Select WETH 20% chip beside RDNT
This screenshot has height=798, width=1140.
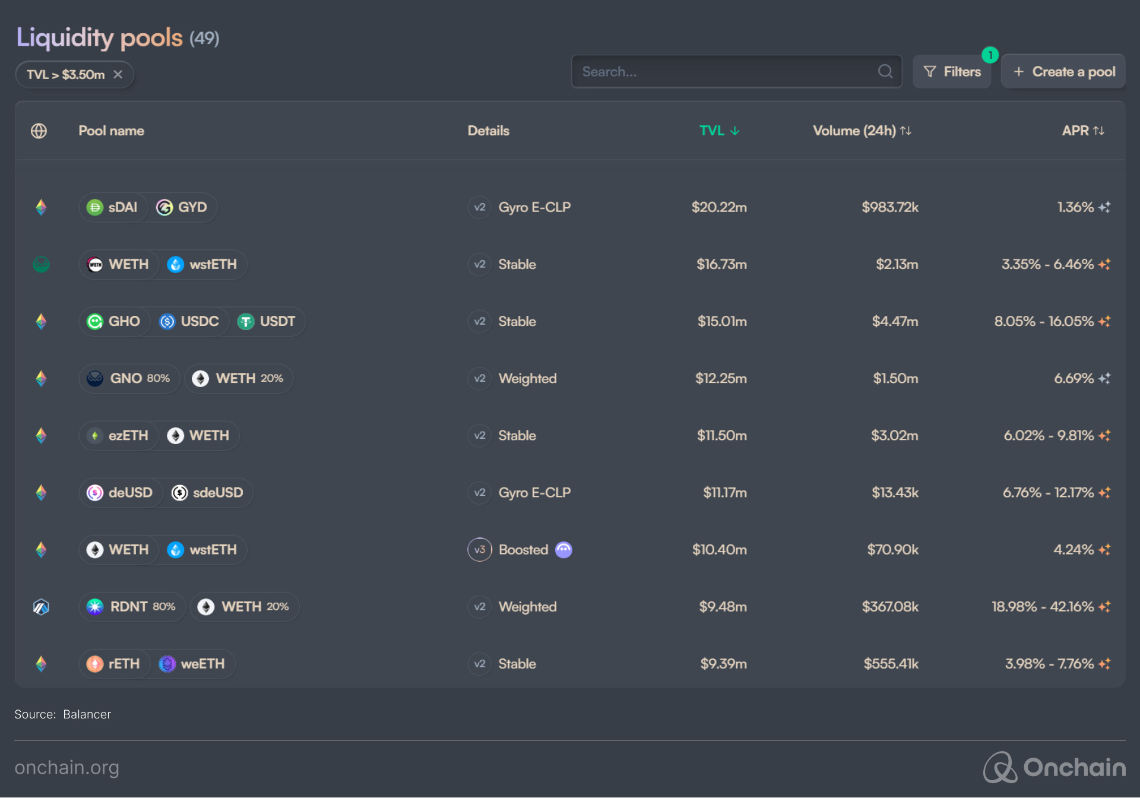click(245, 607)
